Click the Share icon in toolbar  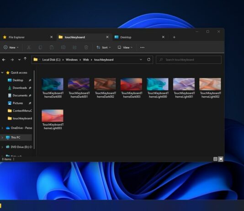click(74, 47)
